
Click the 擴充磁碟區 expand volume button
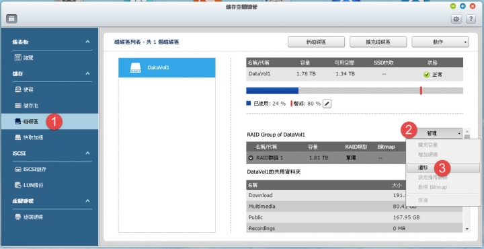click(378, 42)
